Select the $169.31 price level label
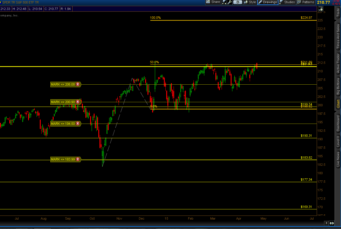The height and width of the screenshot is (229, 341). 306,207
